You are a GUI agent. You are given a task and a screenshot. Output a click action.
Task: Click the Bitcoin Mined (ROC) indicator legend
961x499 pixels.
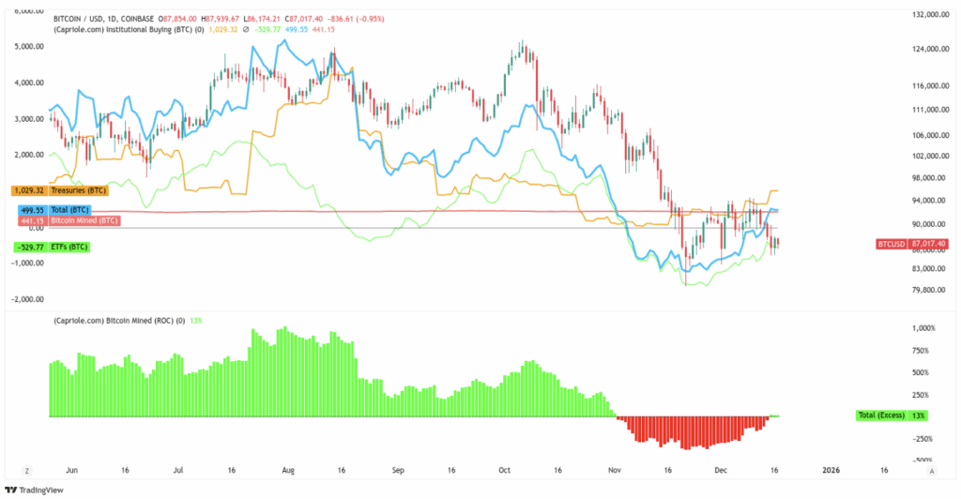tap(117, 320)
